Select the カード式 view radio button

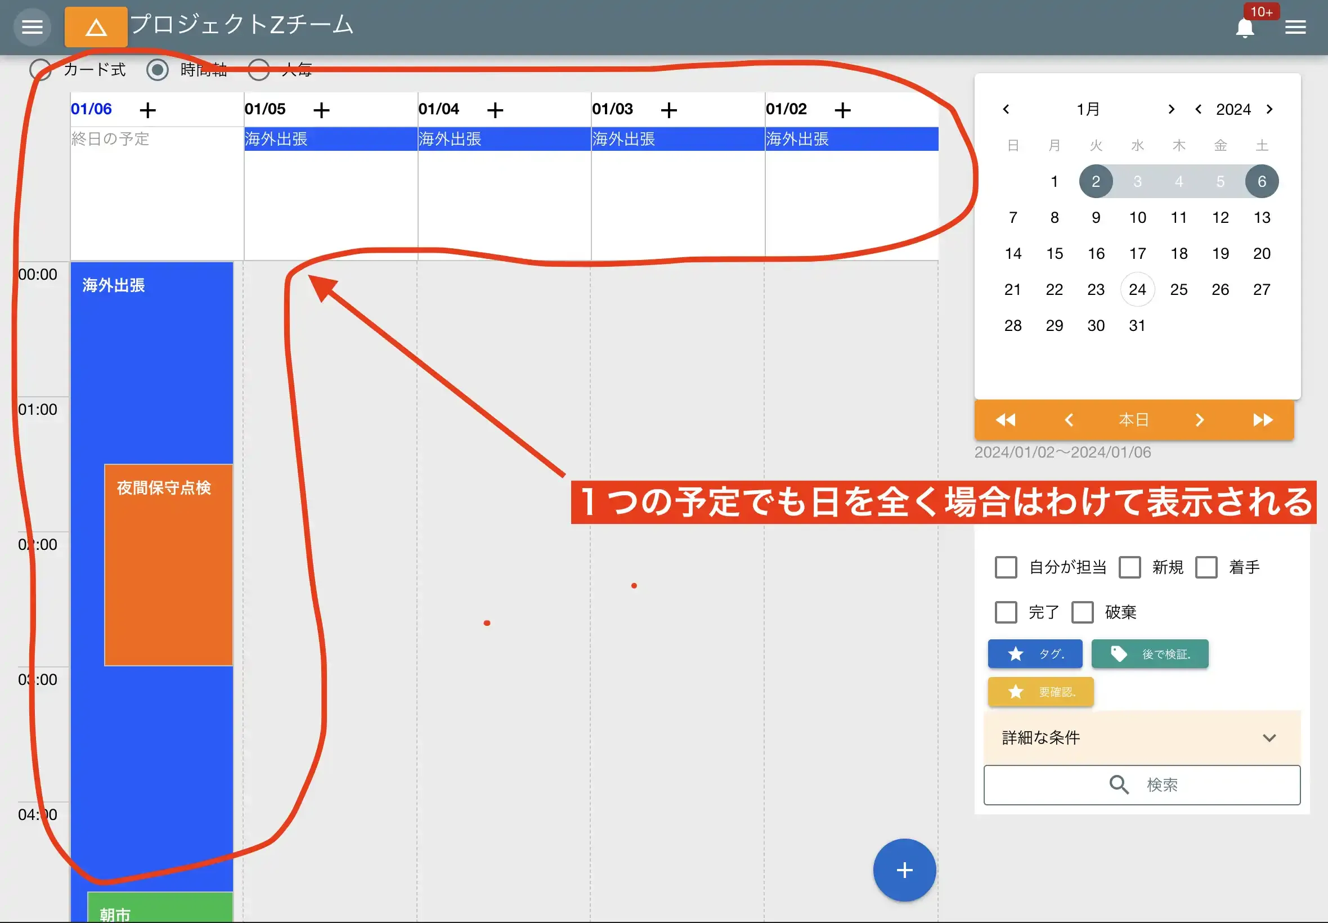tap(40, 69)
